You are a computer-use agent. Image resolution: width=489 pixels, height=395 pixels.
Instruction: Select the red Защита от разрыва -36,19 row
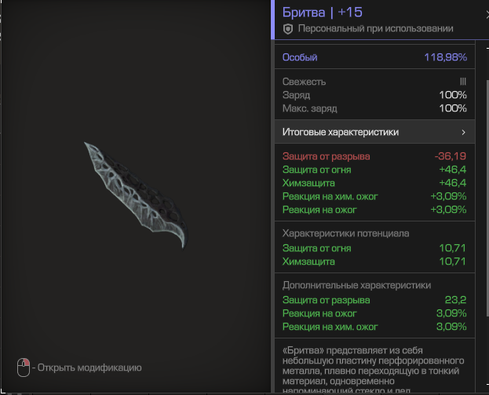coord(374,156)
